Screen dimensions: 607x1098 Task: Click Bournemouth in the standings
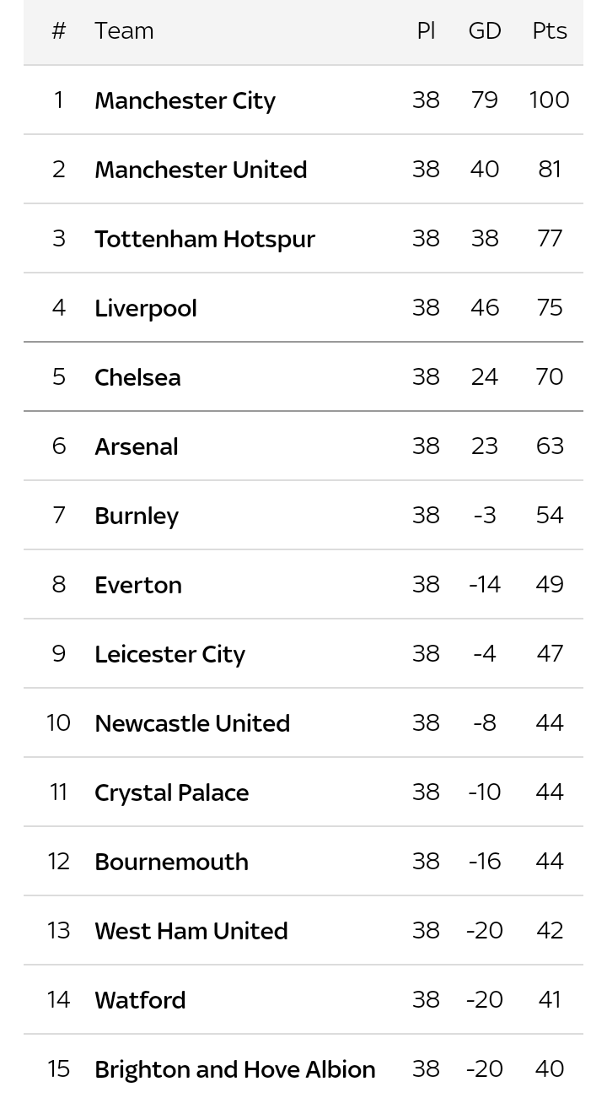171,862
